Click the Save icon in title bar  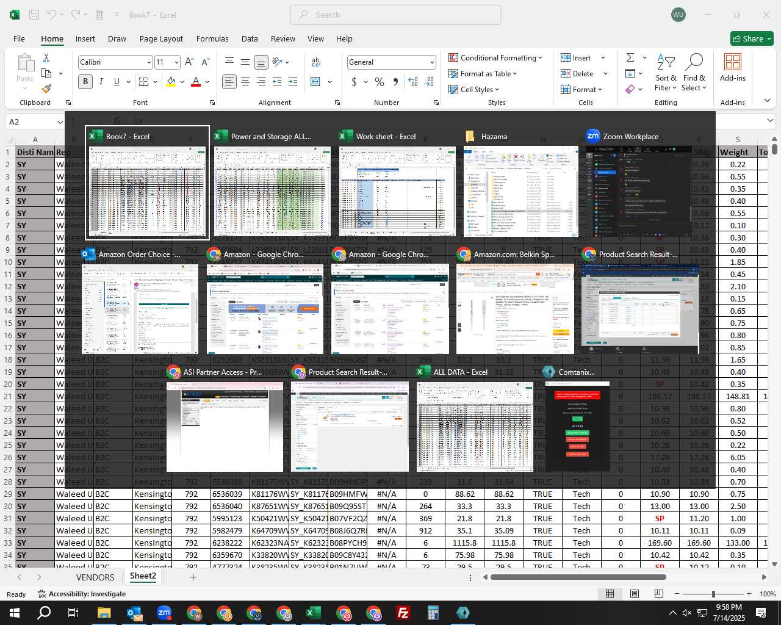34,15
